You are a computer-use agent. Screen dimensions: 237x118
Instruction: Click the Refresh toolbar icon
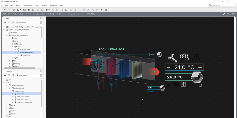33,9
